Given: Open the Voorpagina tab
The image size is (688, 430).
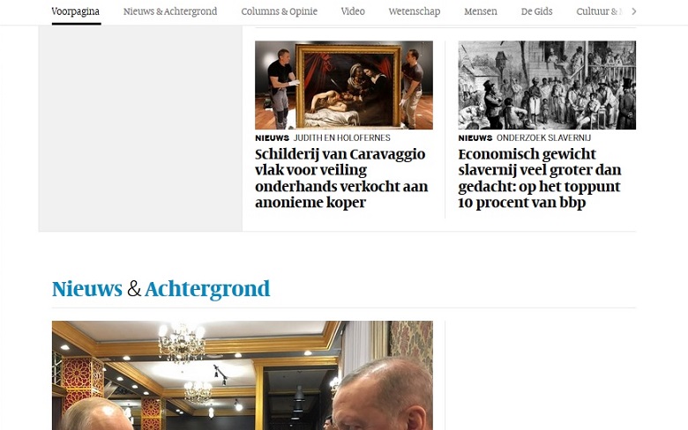Looking at the screenshot, I should click(x=76, y=11).
